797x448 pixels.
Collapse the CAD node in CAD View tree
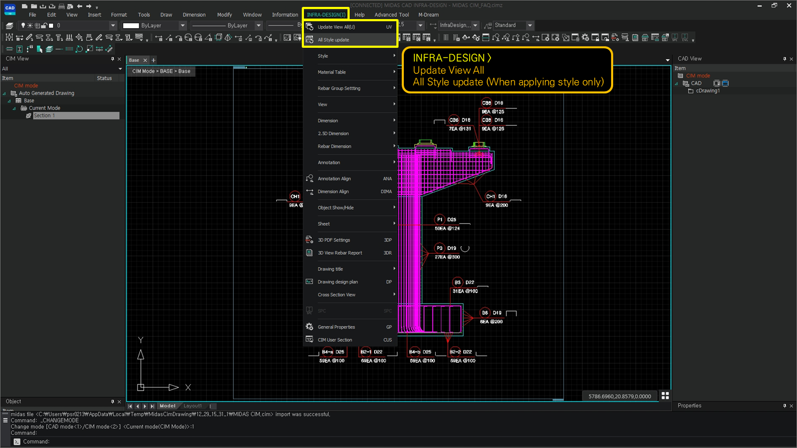click(x=676, y=83)
